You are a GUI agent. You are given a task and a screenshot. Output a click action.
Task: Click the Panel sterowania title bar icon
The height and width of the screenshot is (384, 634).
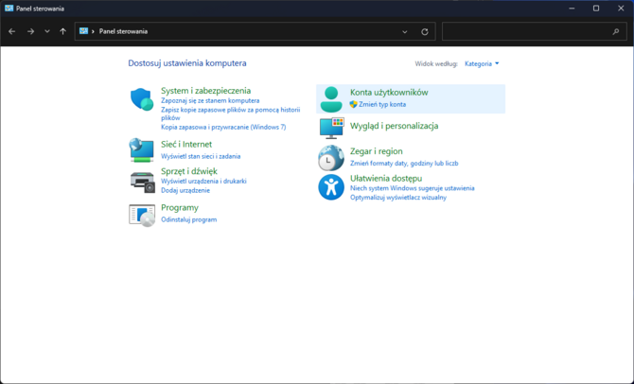pos(9,9)
